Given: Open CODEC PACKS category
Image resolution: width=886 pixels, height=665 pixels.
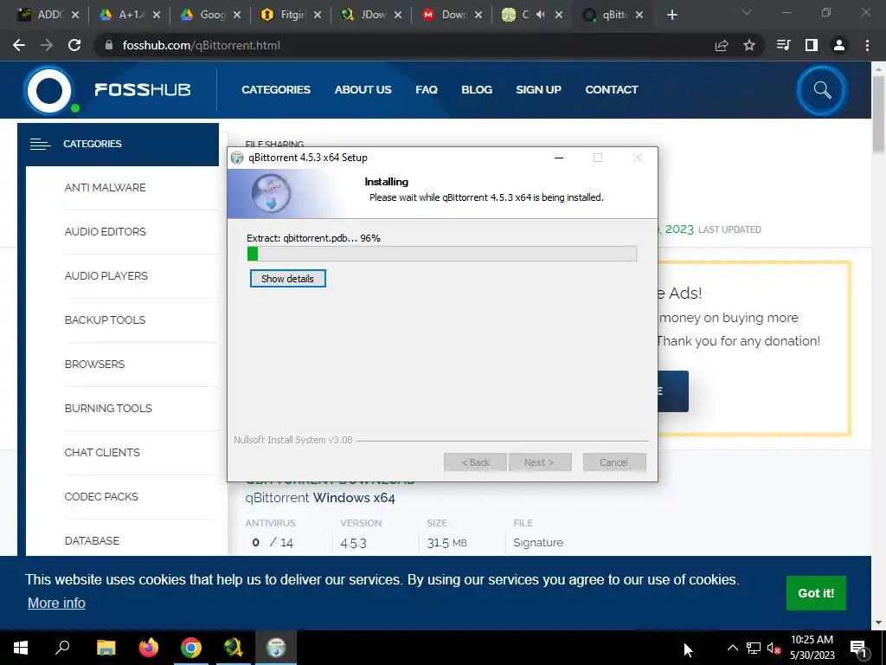Looking at the screenshot, I should click(x=101, y=496).
